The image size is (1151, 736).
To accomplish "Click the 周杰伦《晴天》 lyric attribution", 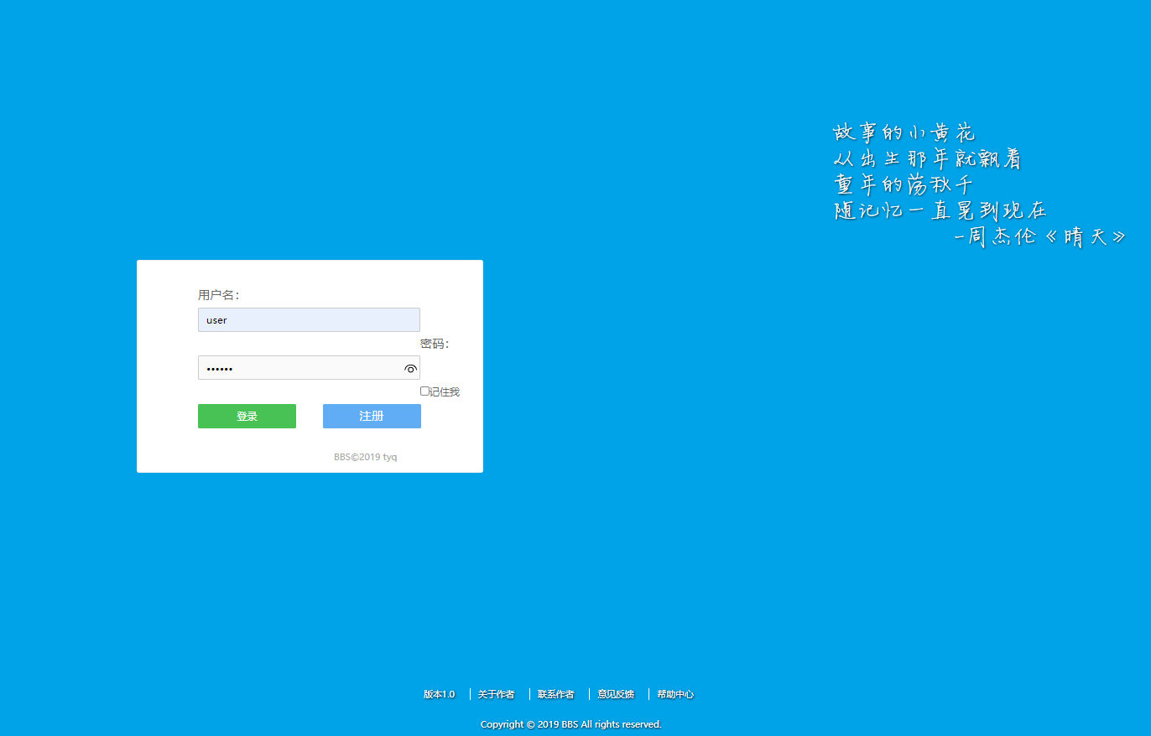I will click(x=1038, y=236).
